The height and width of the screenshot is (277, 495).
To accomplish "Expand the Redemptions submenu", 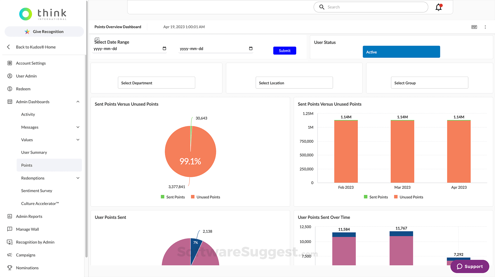I will coord(78,178).
